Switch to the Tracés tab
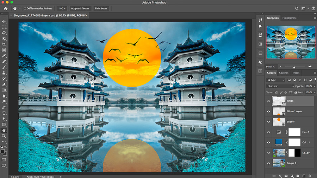The image size is (317, 178). [296, 73]
